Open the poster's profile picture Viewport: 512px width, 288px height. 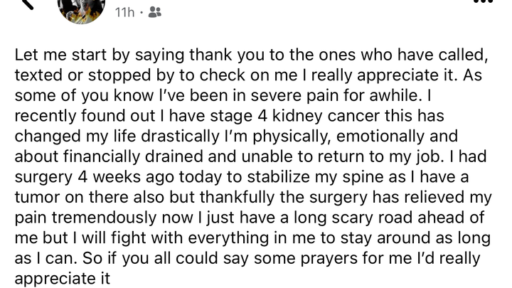pos(81,10)
